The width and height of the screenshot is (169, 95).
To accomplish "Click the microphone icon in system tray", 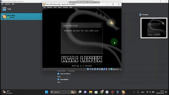I will coord(138,92).
